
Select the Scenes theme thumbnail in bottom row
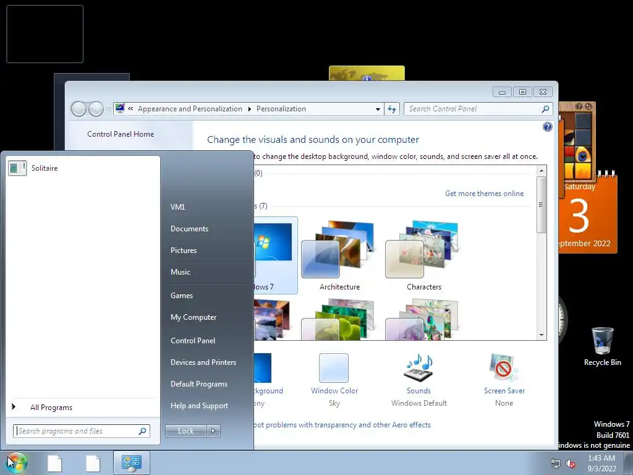423,319
